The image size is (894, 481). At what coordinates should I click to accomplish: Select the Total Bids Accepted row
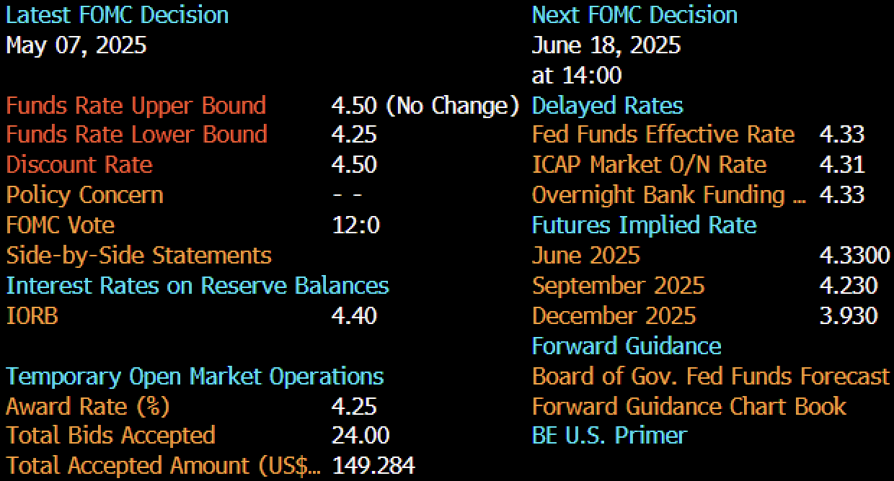point(111,436)
